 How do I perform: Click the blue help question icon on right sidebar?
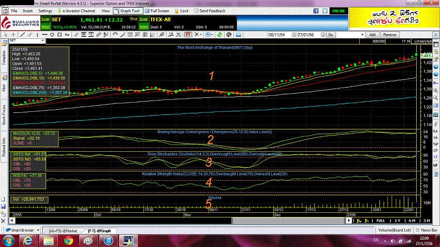436,175
